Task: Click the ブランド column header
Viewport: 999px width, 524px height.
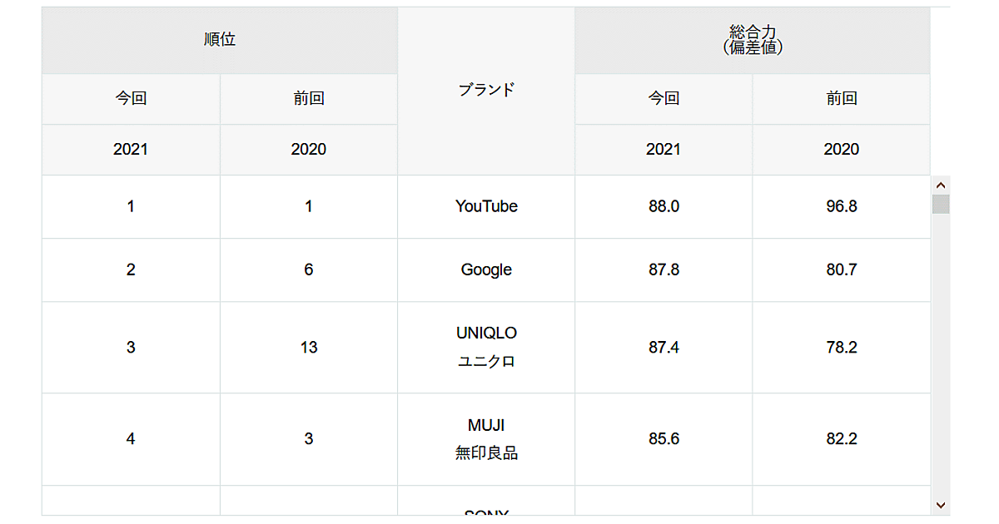Action: pos(486,91)
